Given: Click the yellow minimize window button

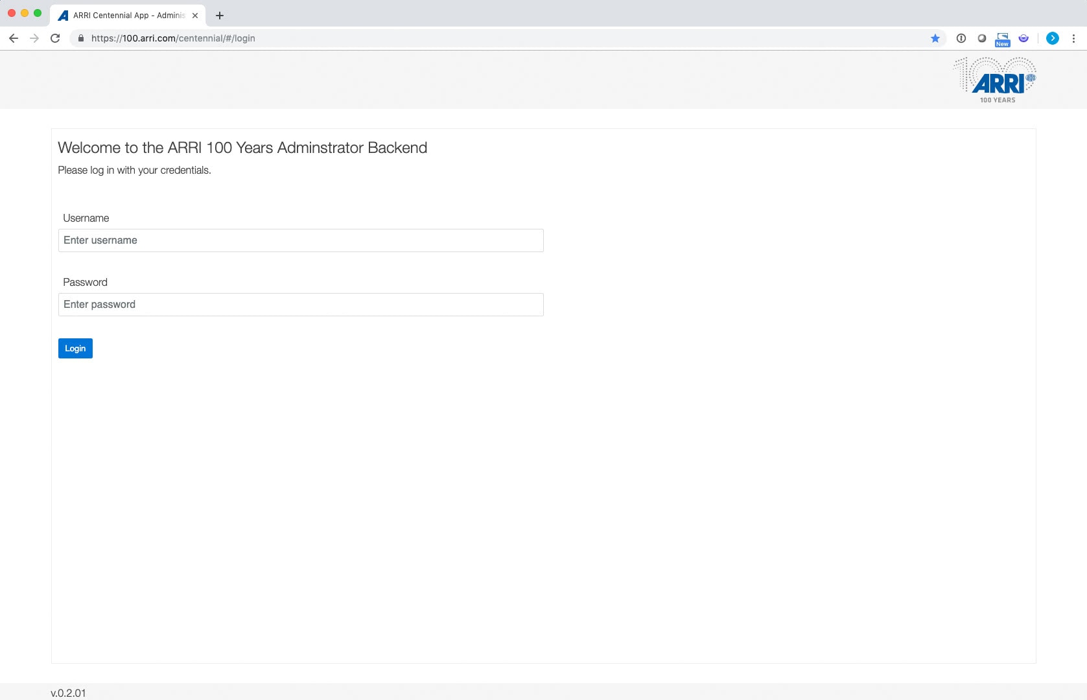Looking at the screenshot, I should (25, 13).
